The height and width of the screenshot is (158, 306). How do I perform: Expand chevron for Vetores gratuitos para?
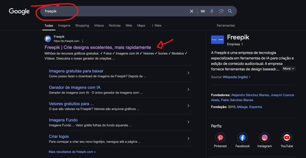188,106
